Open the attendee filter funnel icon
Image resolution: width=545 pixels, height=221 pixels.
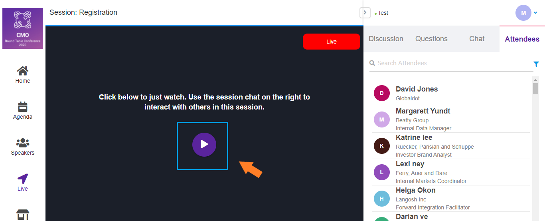pos(536,64)
